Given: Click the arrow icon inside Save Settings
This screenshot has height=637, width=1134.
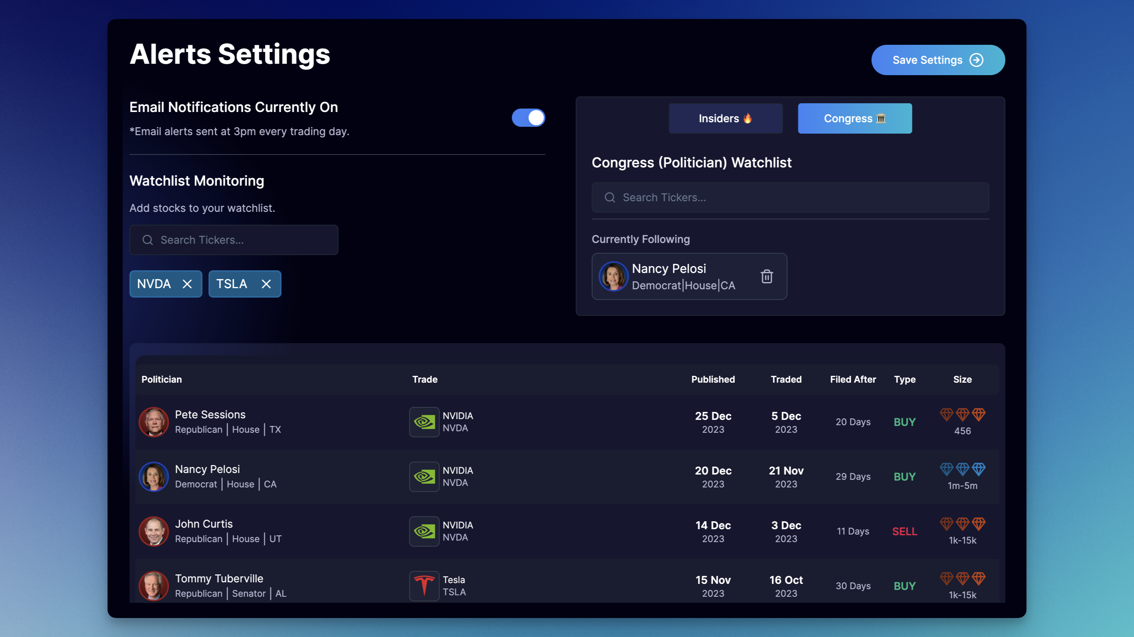Looking at the screenshot, I should [x=976, y=60].
